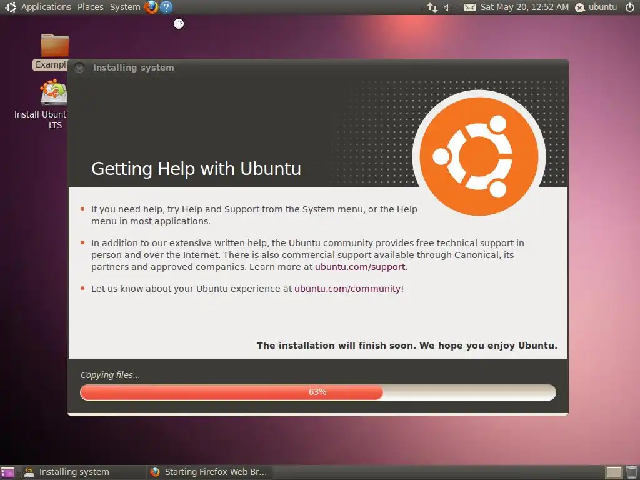Open the mail messaging indicator
640x480 pixels.
pyautogui.click(x=470, y=7)
